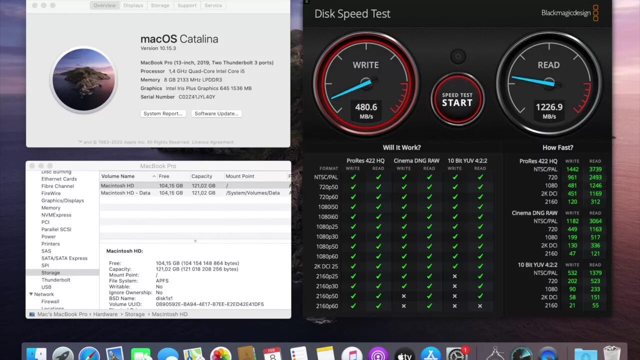Select Graphics/Displays in sidebar
Screen dimensions: 640x360
click(62, 200)
